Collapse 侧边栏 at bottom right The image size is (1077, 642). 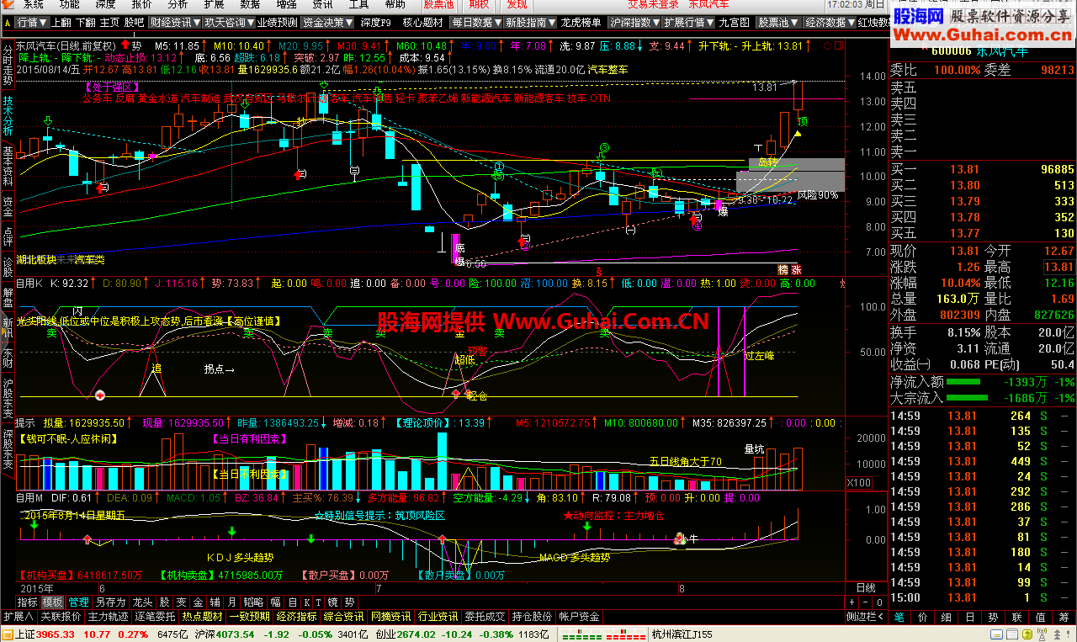(x=866, y=617)
